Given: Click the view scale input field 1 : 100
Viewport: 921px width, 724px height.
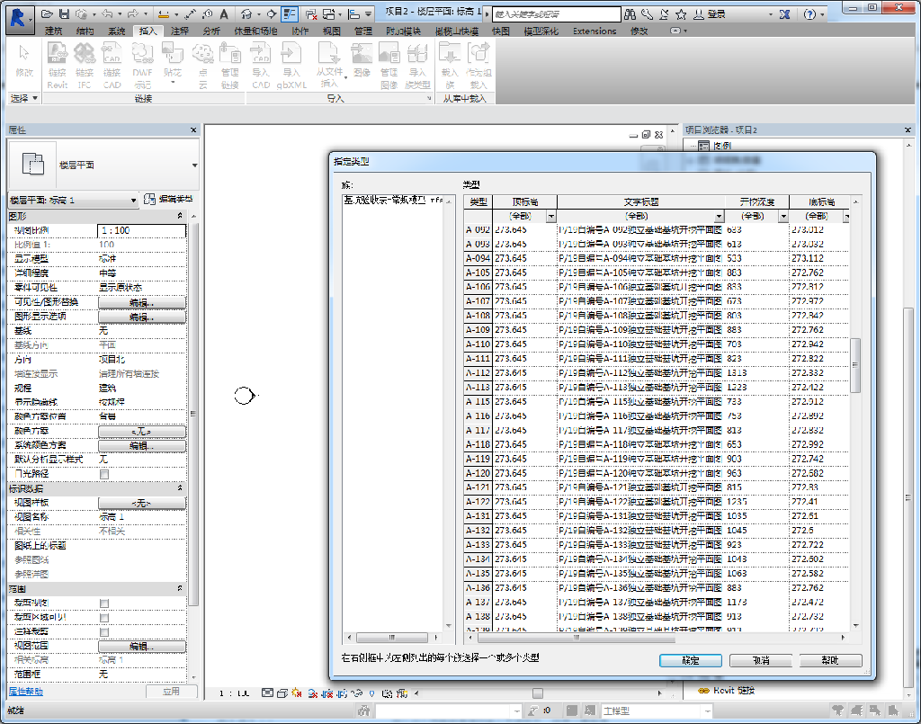Looking at the screenshot, I should (x=141, y=230).
